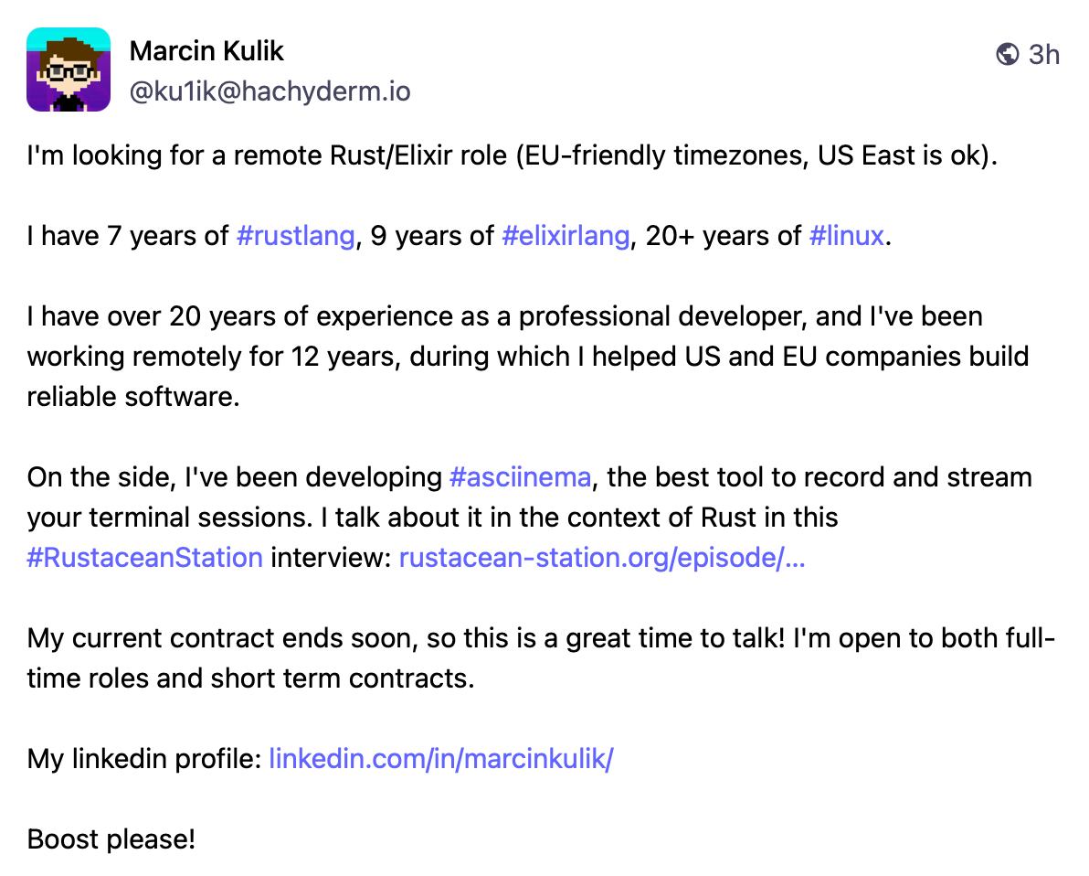This screenshot has height=876, width=1089.
Task: Click the @ku1ik@hachyderm.io handle
Action: tap(270, 91)
